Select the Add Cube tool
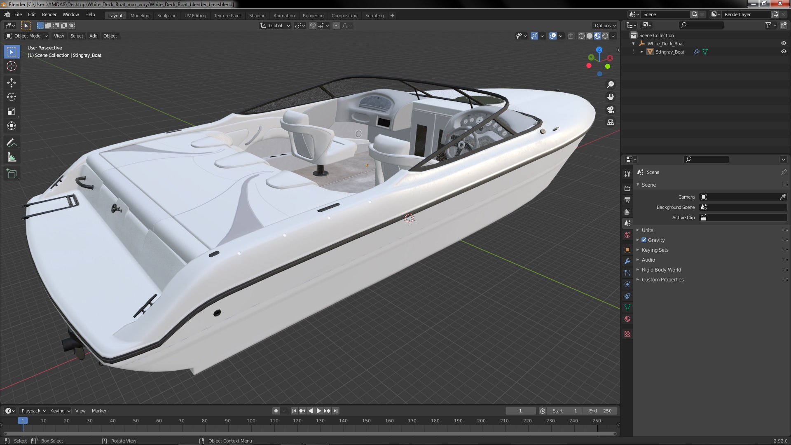 pos(12,173)
